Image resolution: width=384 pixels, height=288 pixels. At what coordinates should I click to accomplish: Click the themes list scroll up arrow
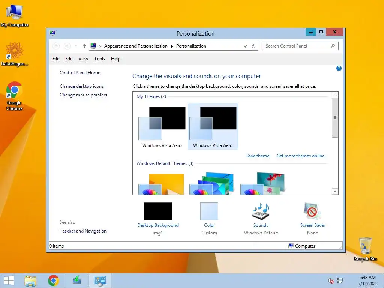coord(335,95)
